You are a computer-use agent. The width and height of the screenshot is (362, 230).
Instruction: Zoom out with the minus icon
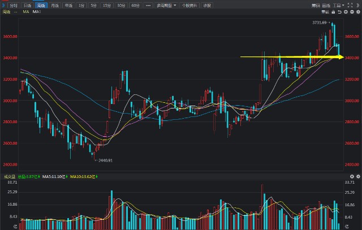click(x=352, y=11)
